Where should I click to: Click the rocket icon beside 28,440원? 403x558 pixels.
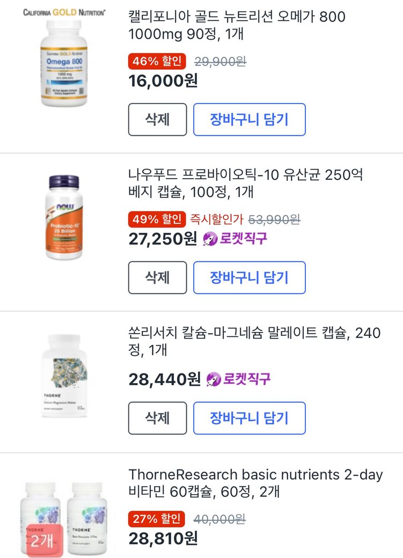click(x=214, y=380)
